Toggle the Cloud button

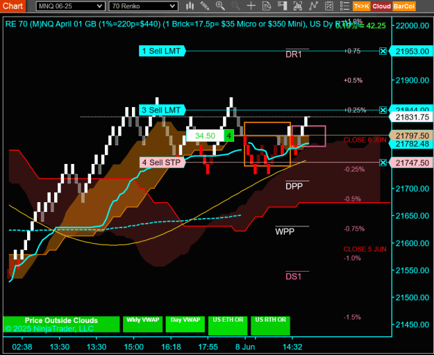381,6
